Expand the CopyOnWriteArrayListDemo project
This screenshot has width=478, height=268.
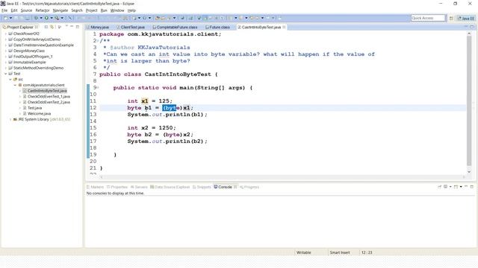5,39
